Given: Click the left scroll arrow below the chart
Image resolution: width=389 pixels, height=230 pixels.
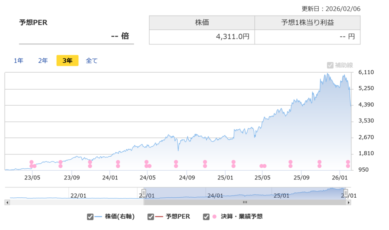Looking at the screenshot, I should click(x=7, y=203).
